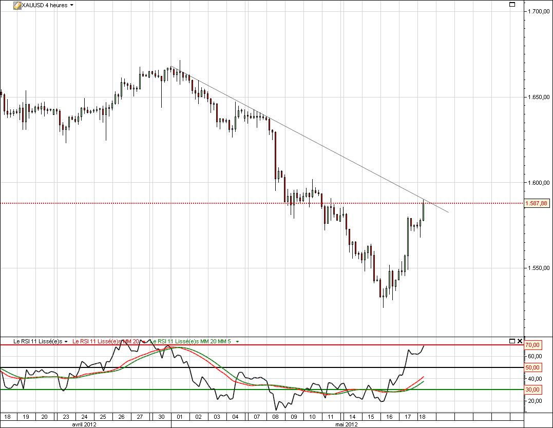
Task: Close the RSI indicator panel
Action: [x=520, y=341]
